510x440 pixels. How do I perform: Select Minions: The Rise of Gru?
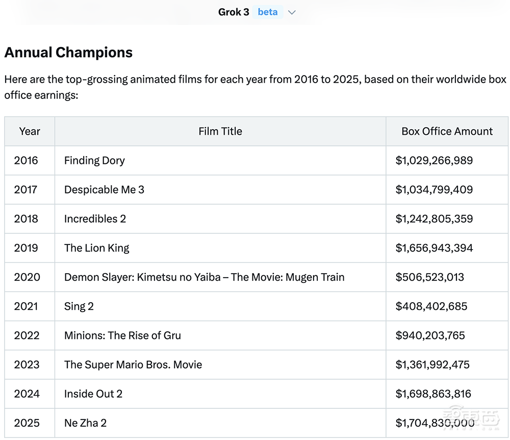(122, 335)
